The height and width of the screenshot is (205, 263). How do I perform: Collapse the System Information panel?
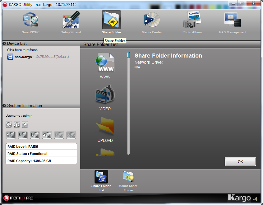pyautogui.click(x=4, y=105)
